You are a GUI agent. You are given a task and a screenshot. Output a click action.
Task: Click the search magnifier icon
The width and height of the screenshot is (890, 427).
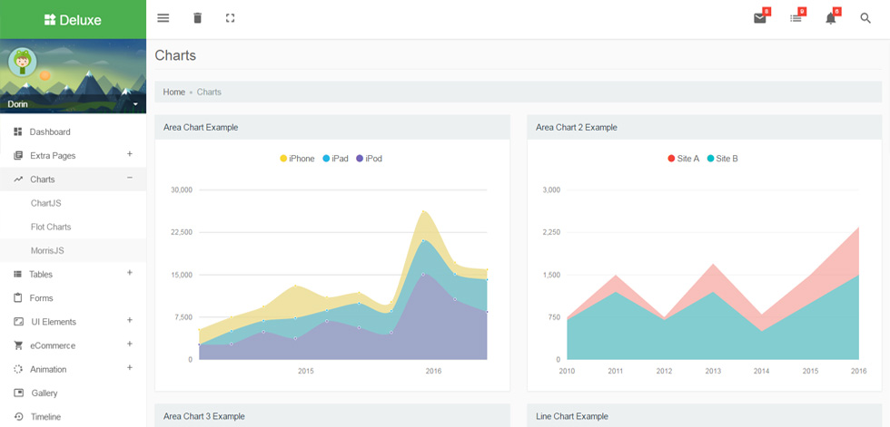pos(865,18)
